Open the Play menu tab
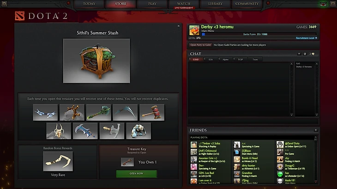Screen dimensions: 337x189 (x=152, y=4)
